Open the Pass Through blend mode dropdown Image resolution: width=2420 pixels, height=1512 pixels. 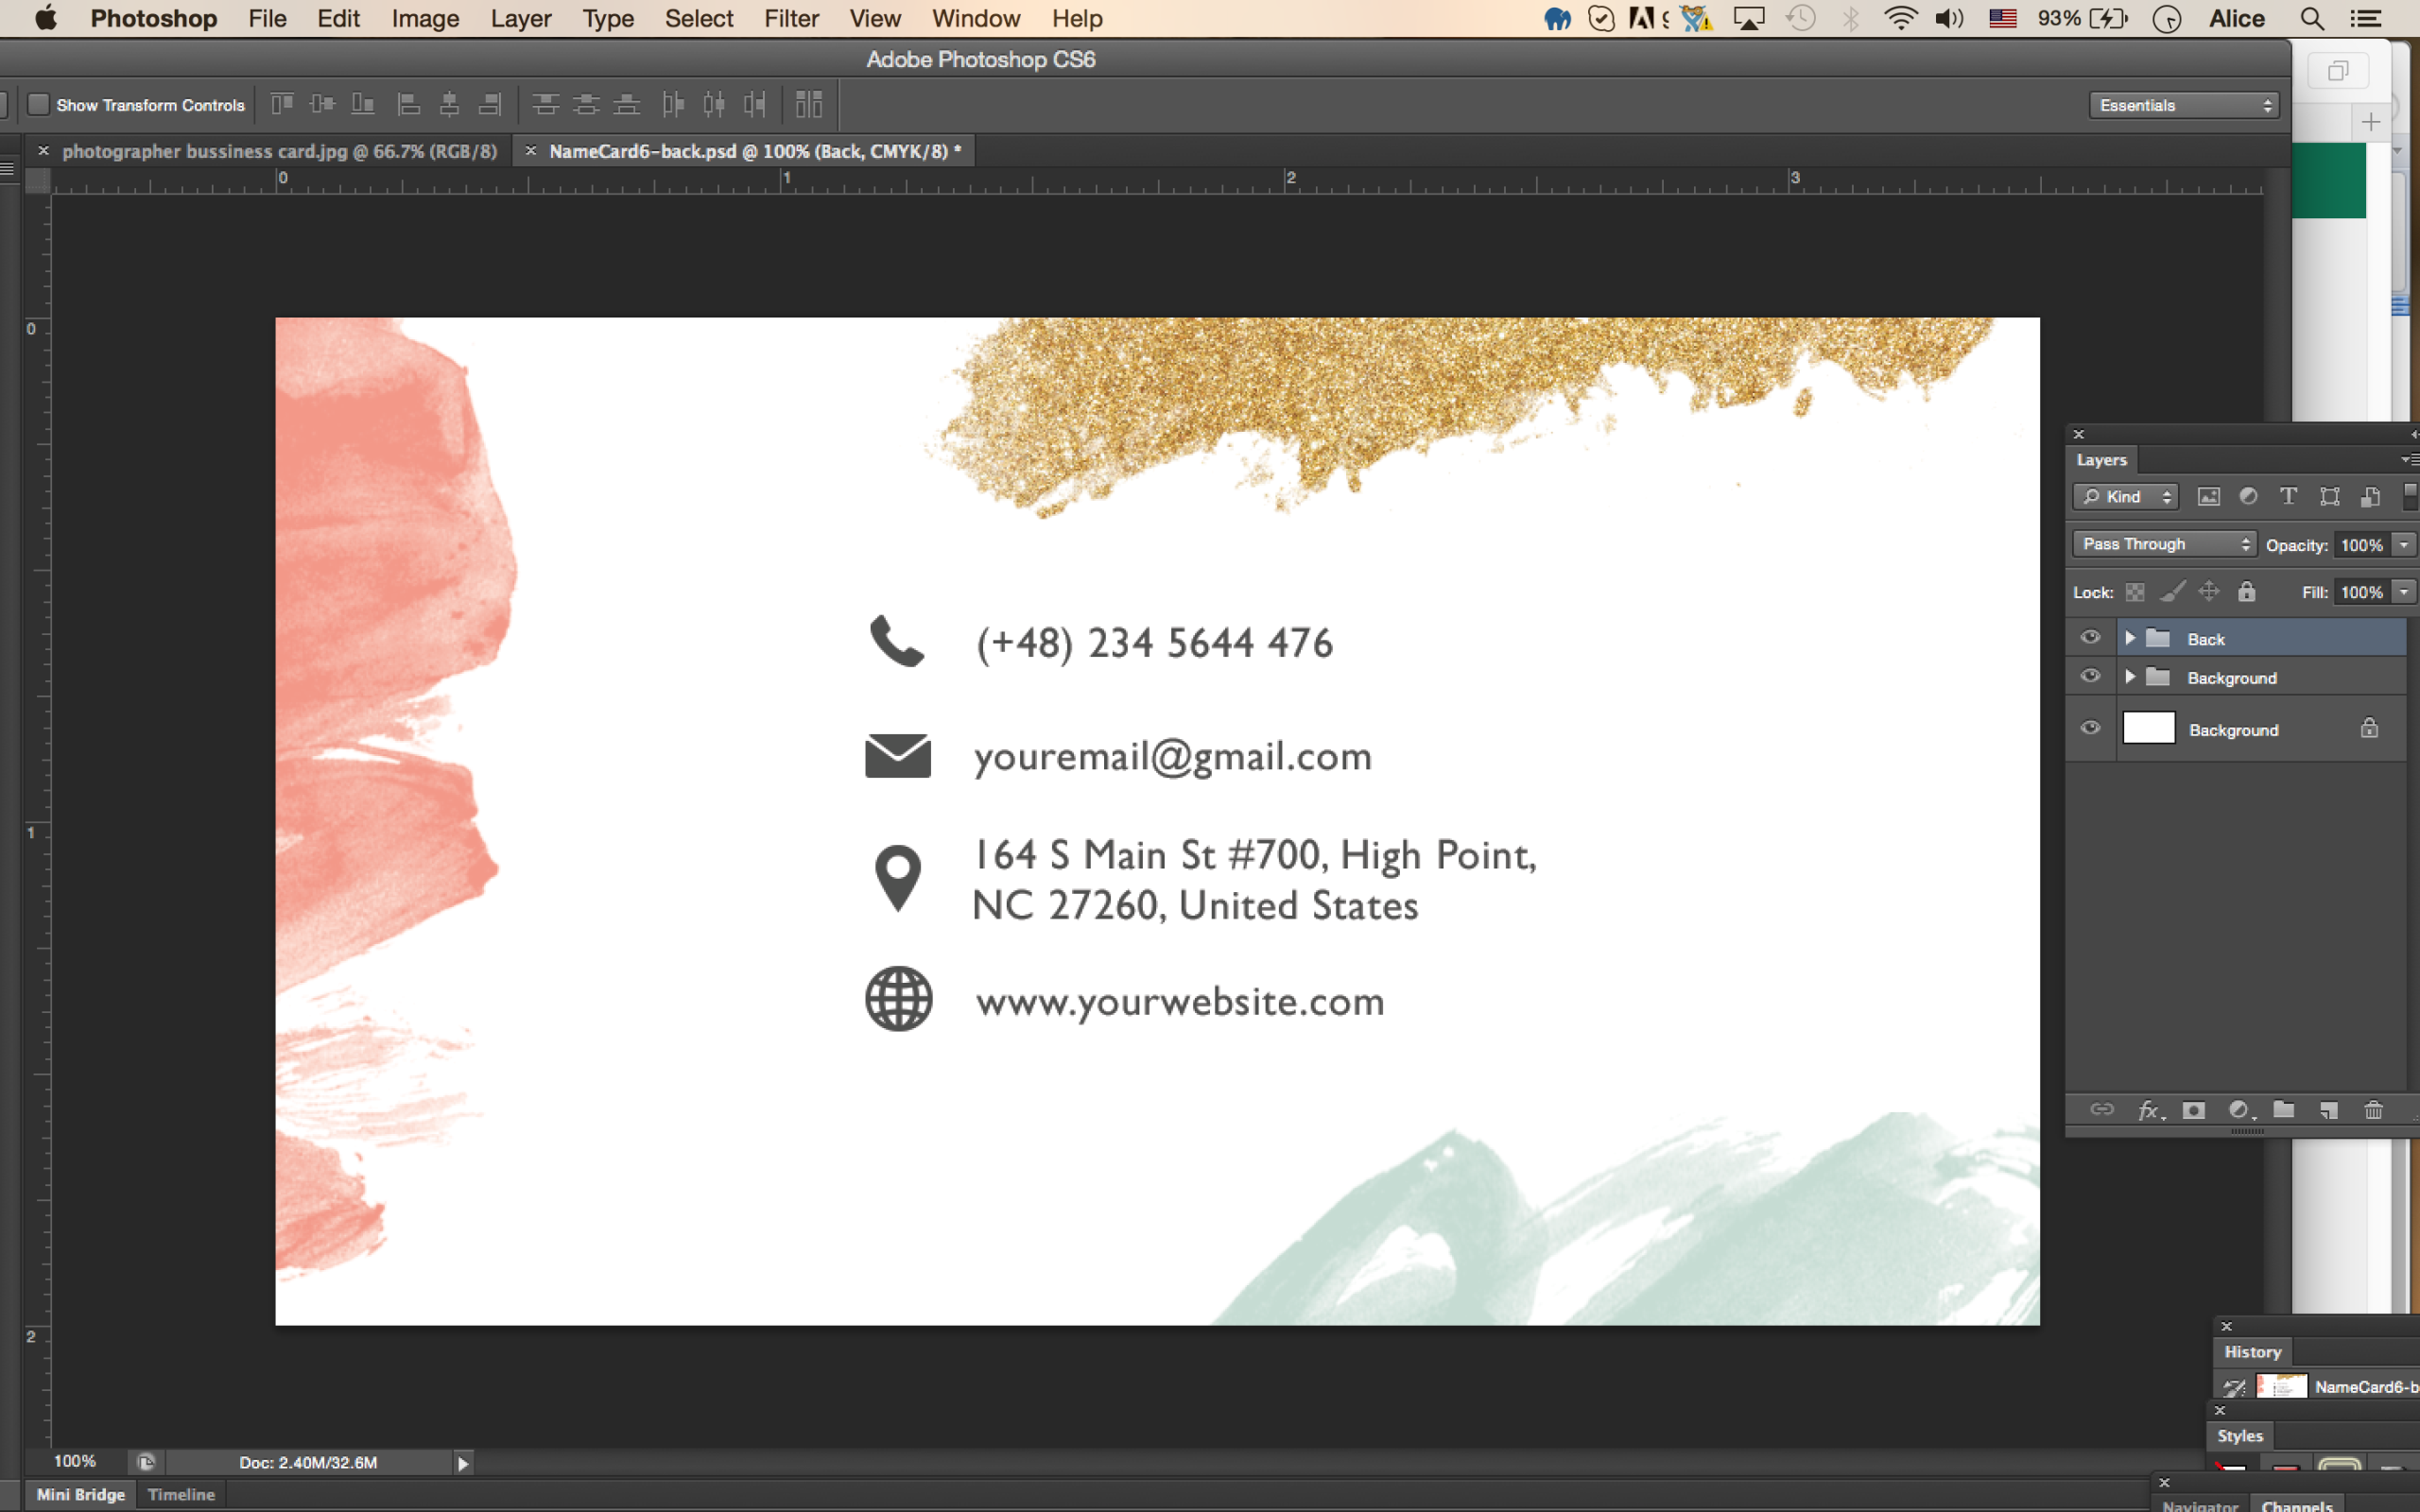pos(2165,544)
